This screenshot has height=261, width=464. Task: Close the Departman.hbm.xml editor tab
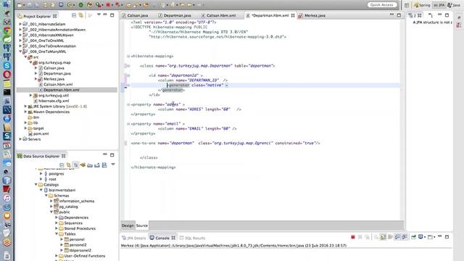point(293,15)
